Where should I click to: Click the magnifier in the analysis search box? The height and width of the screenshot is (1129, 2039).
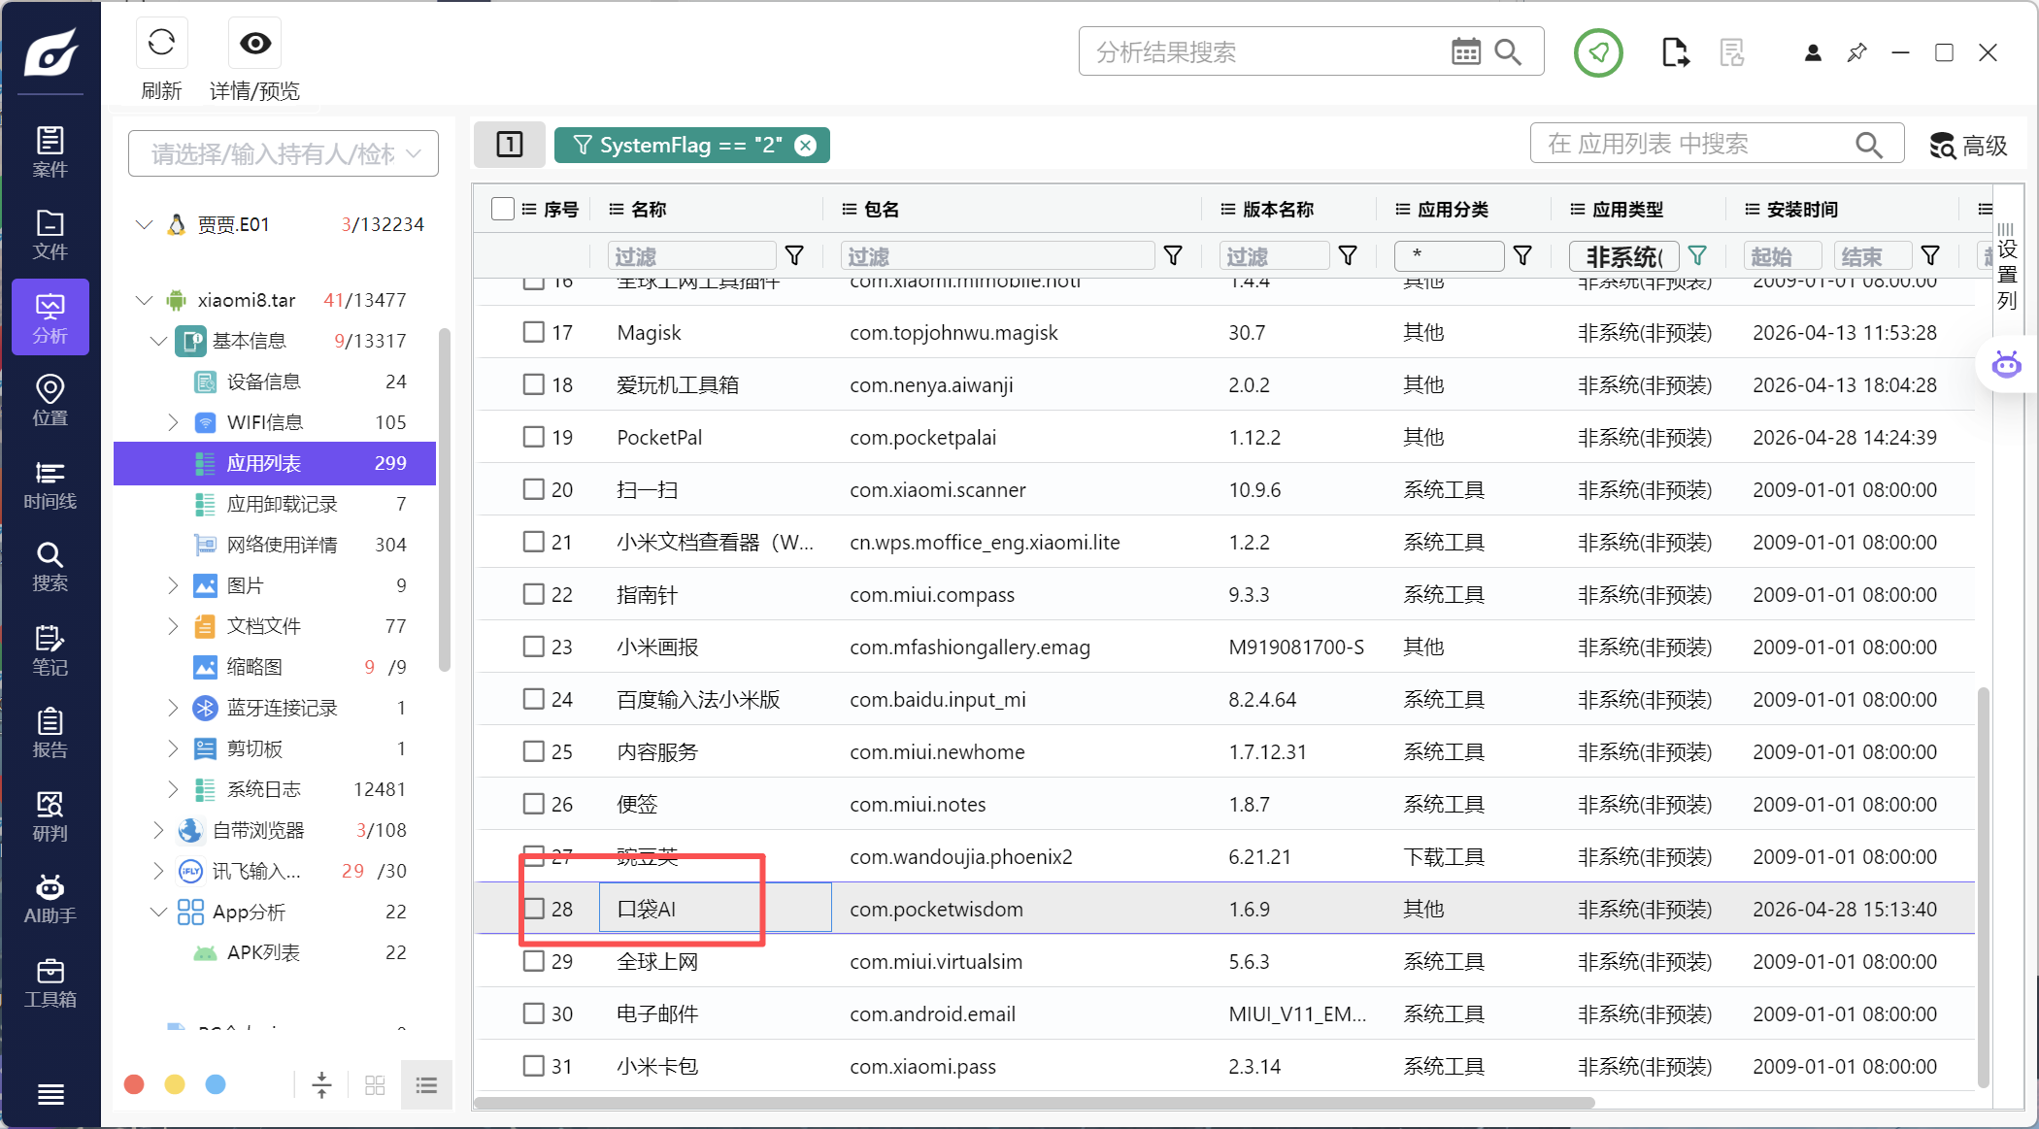[x=1508, y=51]
